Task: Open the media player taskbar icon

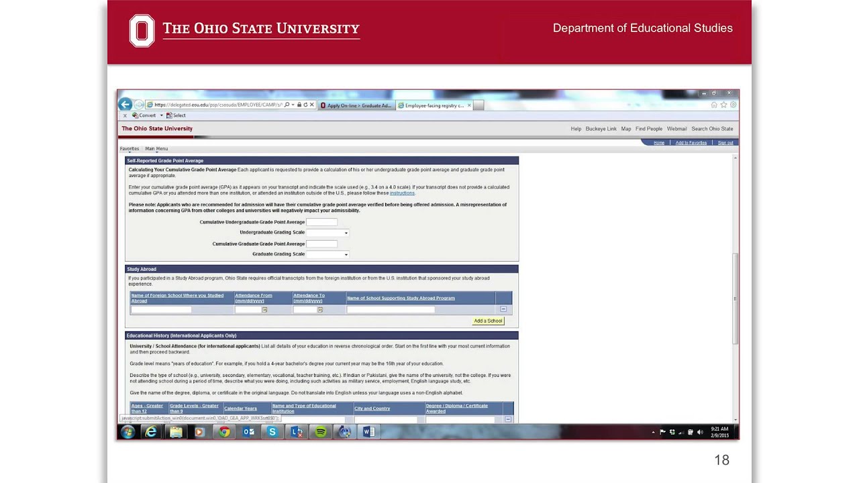Action: [199, 432]
